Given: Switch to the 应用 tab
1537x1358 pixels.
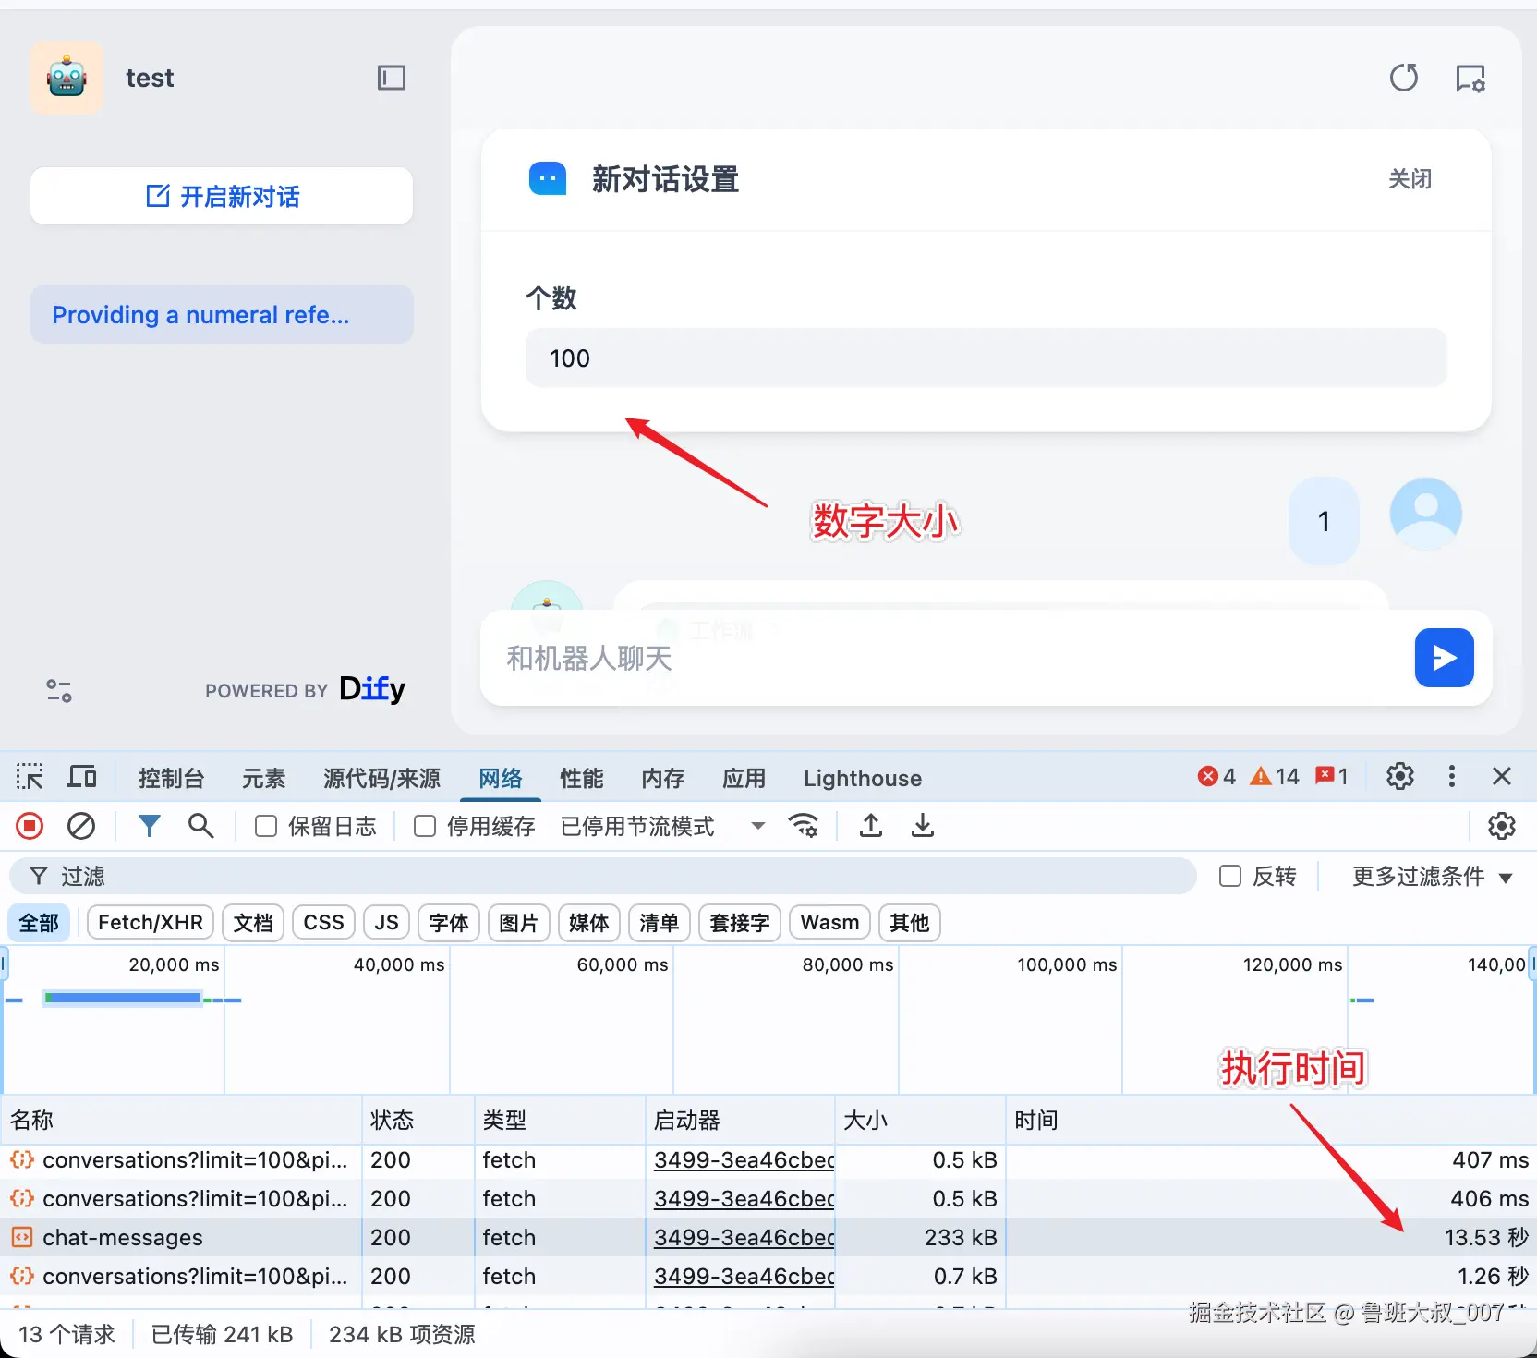Looking at the screenshot, I should [744, 778].
